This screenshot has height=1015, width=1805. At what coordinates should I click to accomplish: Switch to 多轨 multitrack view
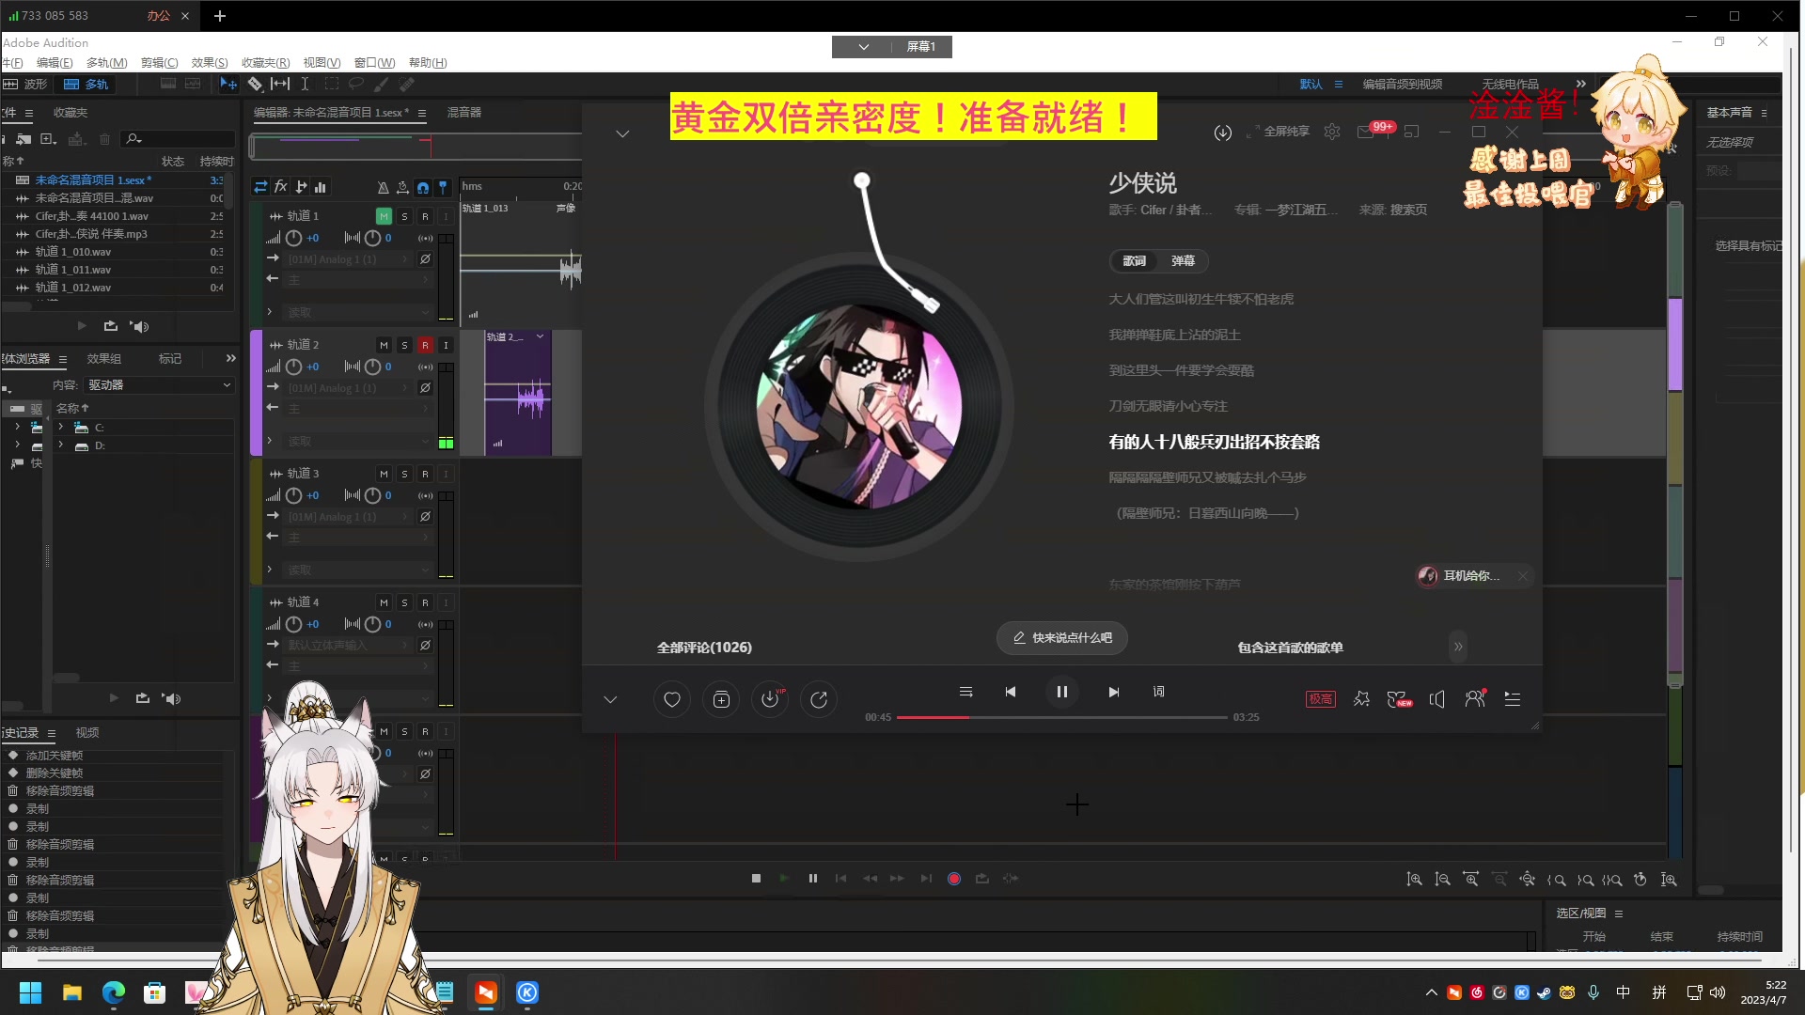pyautogui.click(x=86, y=85)
